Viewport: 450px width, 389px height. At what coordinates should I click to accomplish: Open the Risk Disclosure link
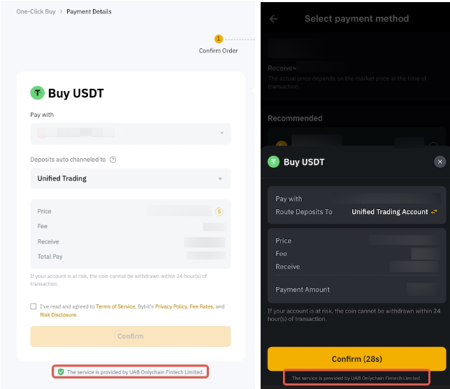57,315
